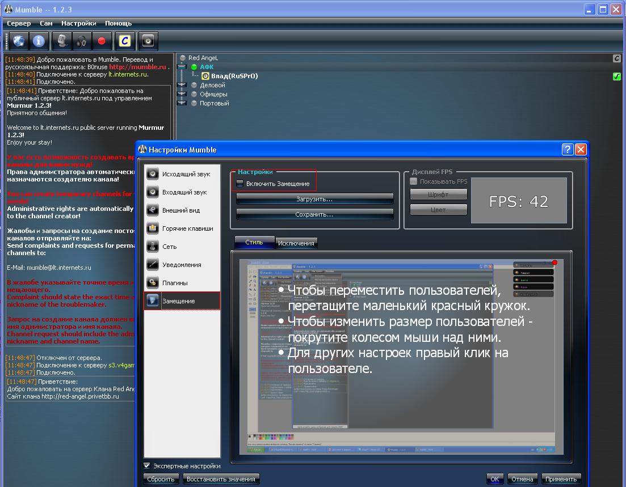Open the Настройки menu

(x=79, y=23)
